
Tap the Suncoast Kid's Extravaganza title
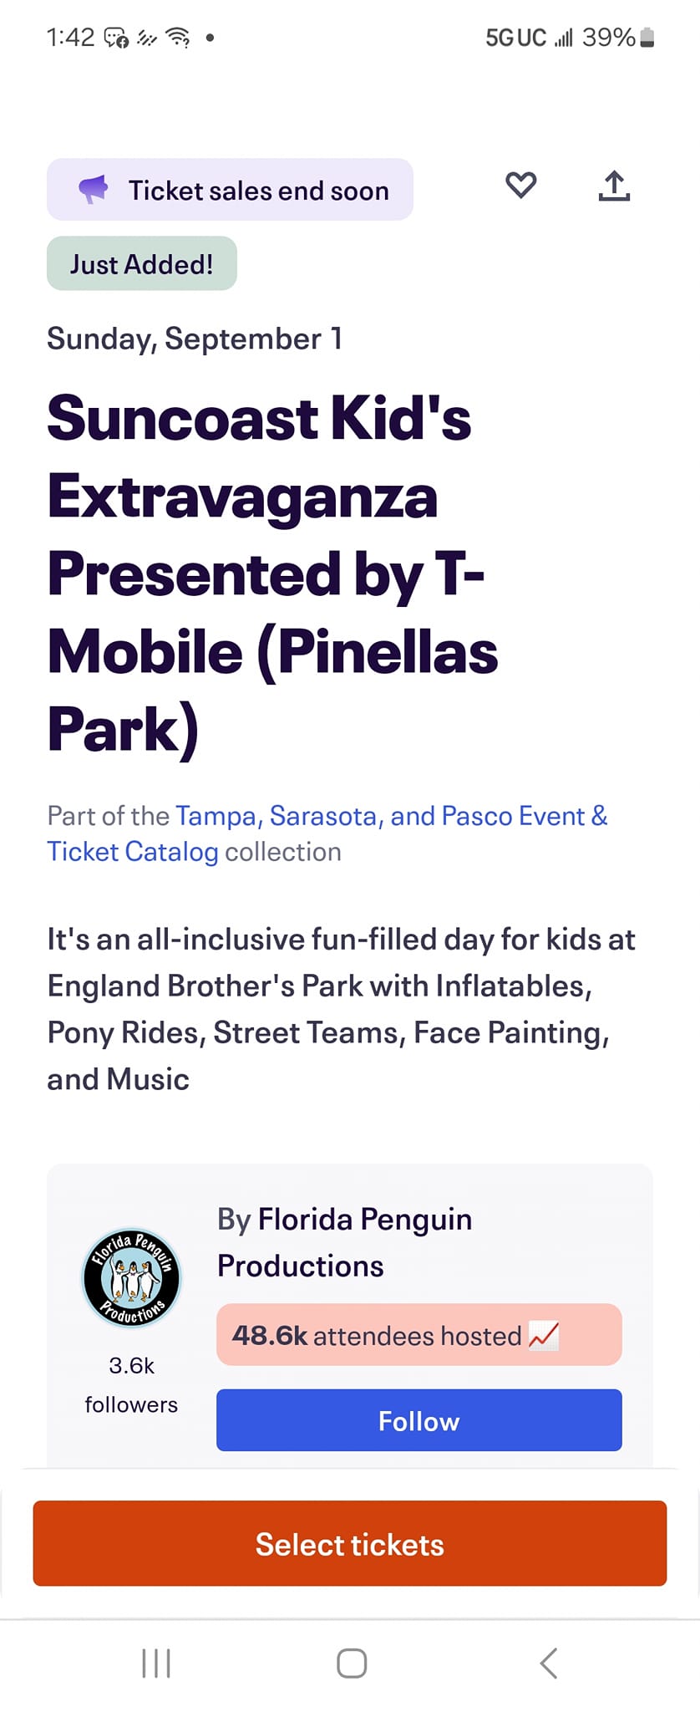pos(272,573)
